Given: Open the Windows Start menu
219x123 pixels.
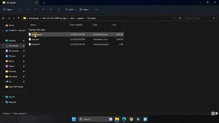Looking at the screenshot, I should pyautogui.click(x=74, y=119).
